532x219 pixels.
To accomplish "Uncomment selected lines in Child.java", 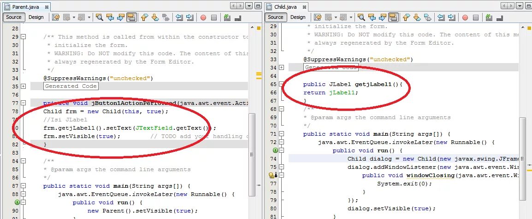I will point(499,17).
